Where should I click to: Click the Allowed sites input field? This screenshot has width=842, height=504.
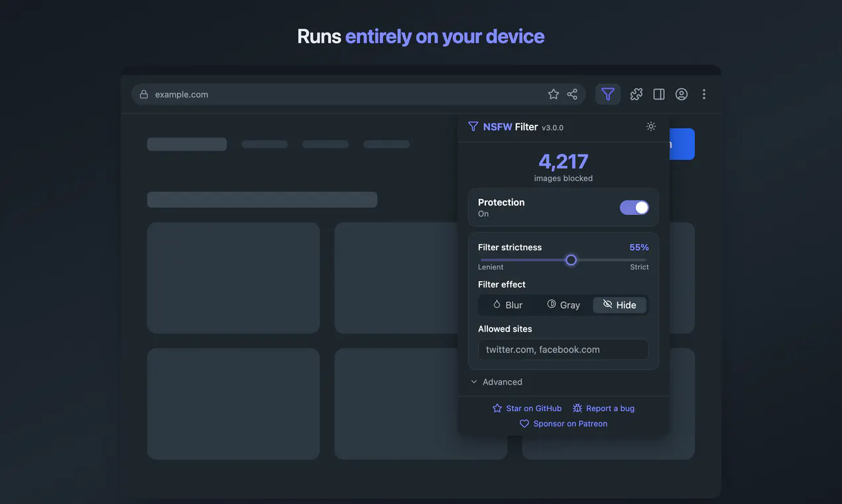coord(564,349)
